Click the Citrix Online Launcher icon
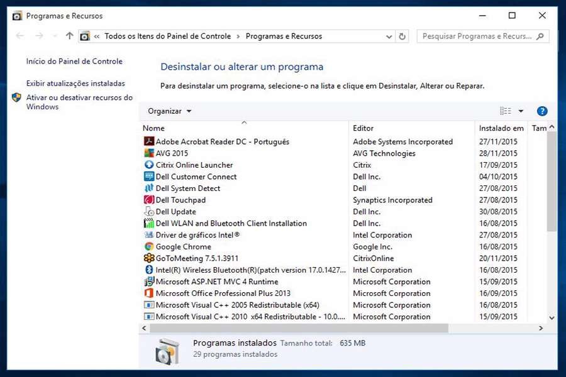566x377 pixels. tap(149, 165)
